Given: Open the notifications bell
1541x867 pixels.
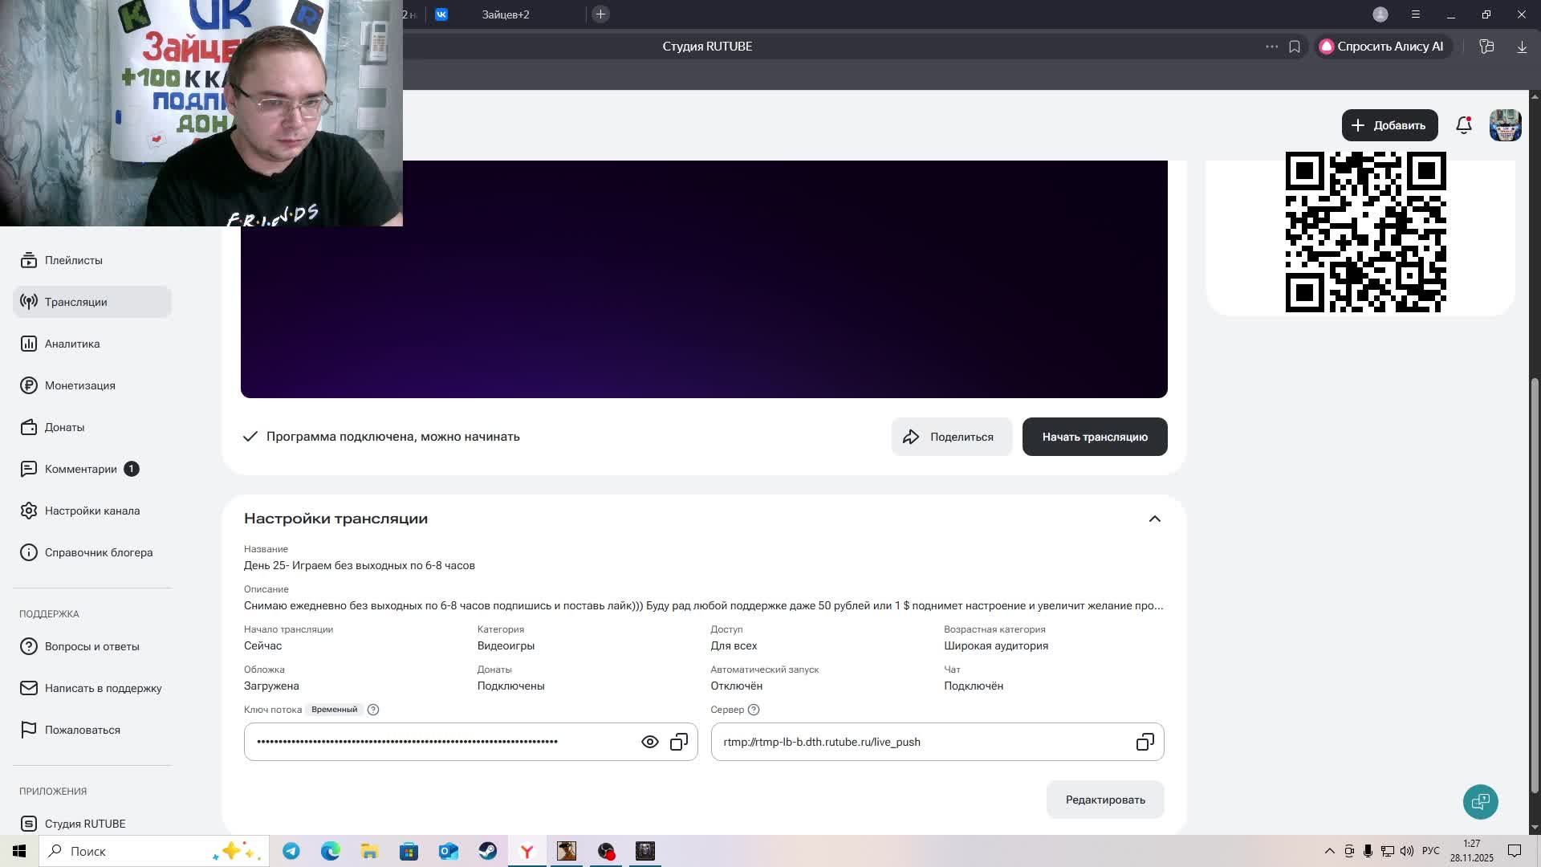Looking at the screenshot, I should (1463, 125).
